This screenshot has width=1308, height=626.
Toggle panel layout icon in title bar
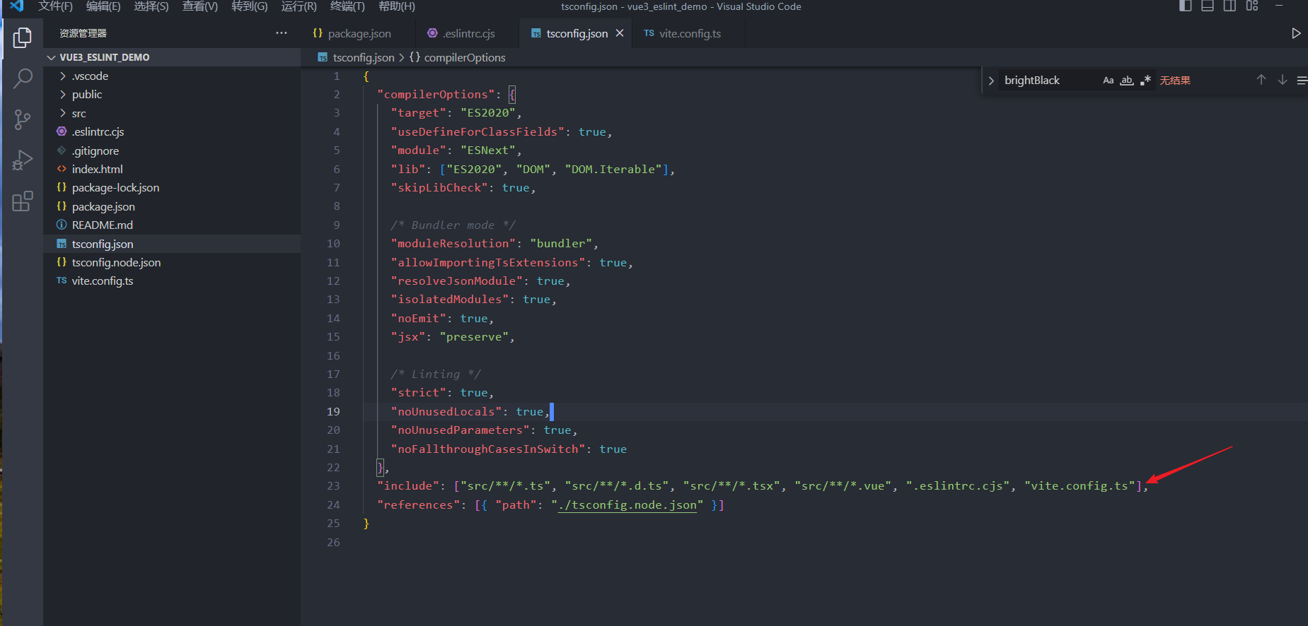tap(1208, 6)
